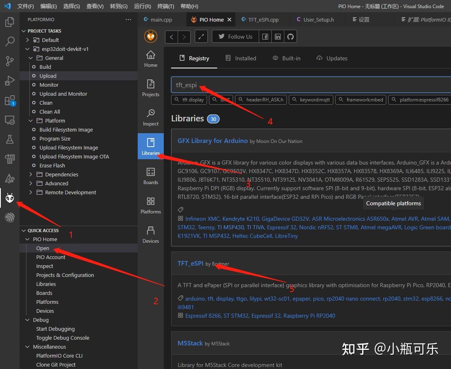Open Platforms in PIO sidebar
Viewport: 451px width, 369px height.
click(151, 205)
